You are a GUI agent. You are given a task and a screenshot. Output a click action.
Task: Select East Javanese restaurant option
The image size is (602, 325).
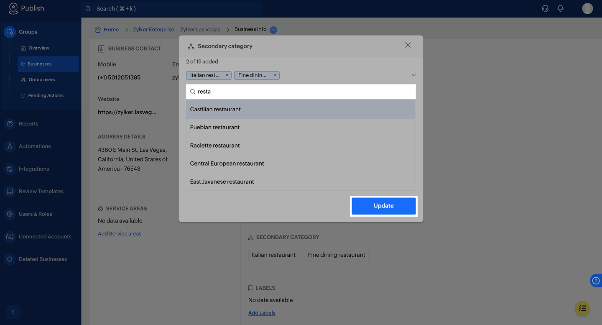pos(301,182)
